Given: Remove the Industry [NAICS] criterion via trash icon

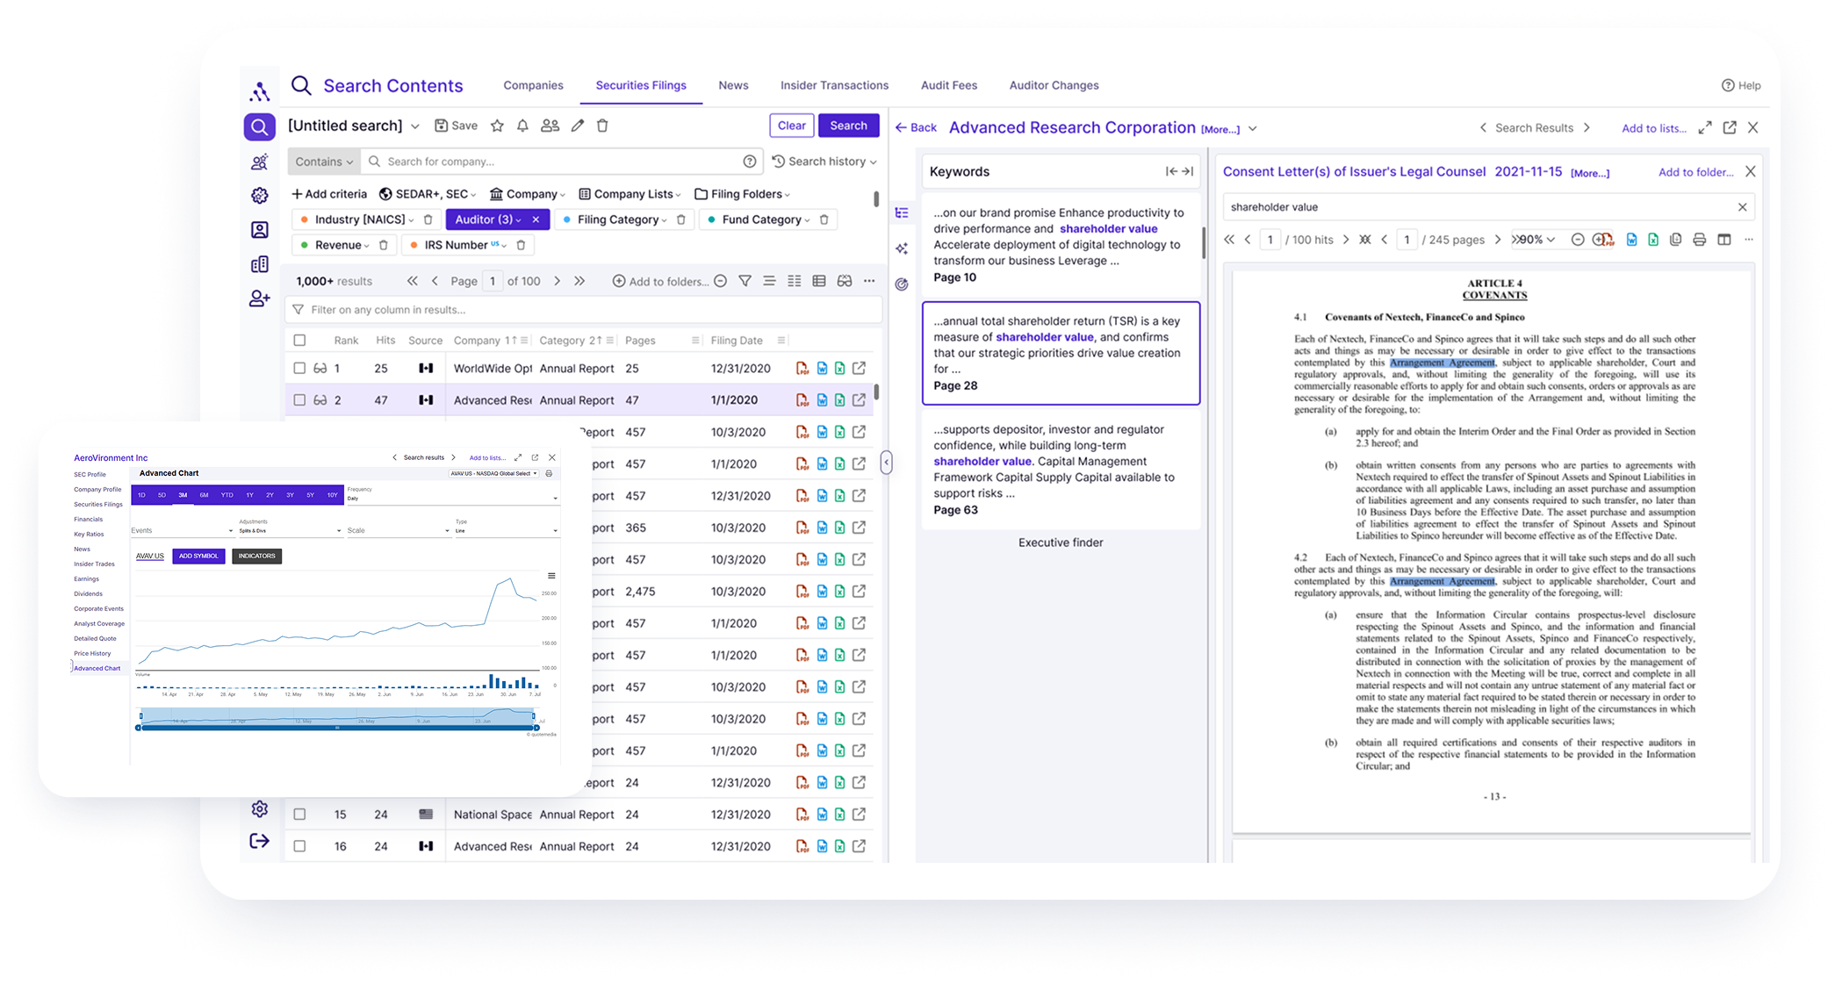Looking at the screenshot, I should pyautogui.click(x=428, y=219).
